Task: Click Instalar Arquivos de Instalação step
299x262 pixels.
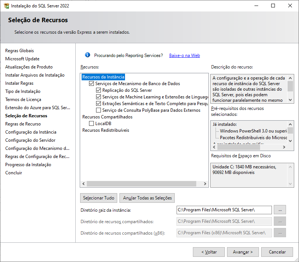Action: (35, 75)
